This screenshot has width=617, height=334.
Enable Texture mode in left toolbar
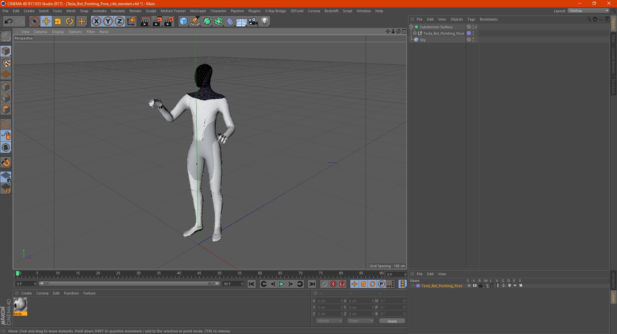click(x=6, y=63)
